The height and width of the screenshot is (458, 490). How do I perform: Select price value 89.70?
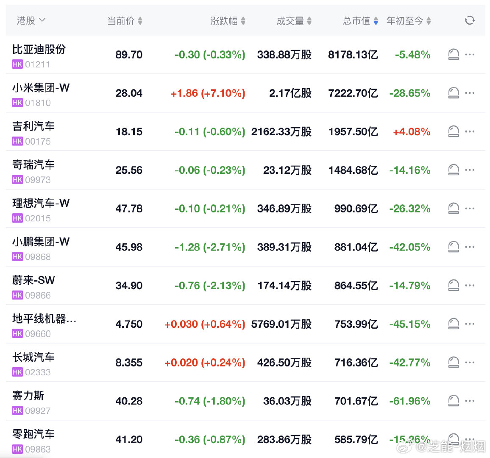pyautogui.click(x=129, y=55)
